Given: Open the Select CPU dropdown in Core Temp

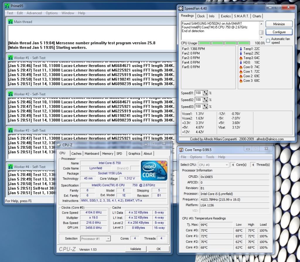Looking at the screenshot, I should 213,165.
